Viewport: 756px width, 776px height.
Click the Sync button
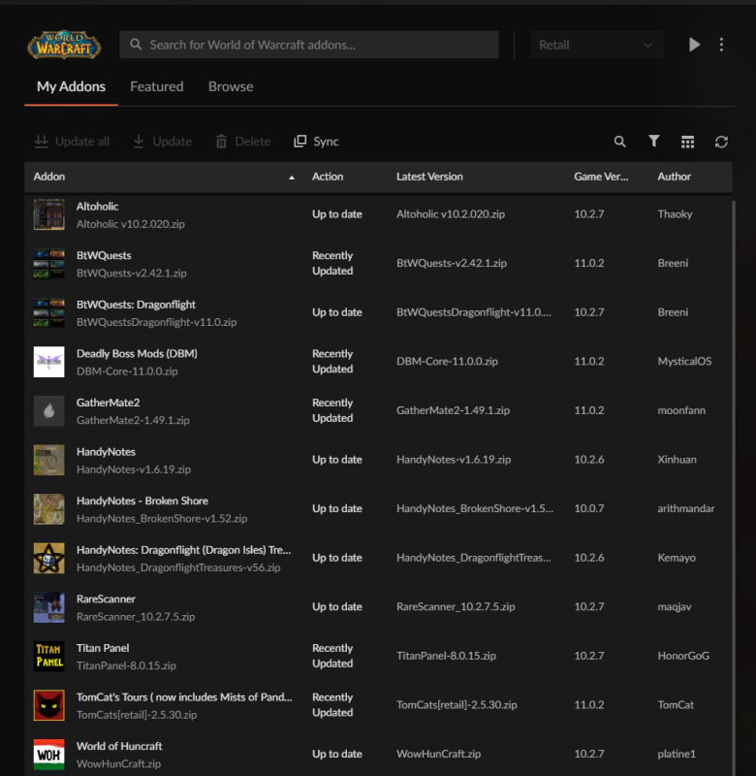316,142
